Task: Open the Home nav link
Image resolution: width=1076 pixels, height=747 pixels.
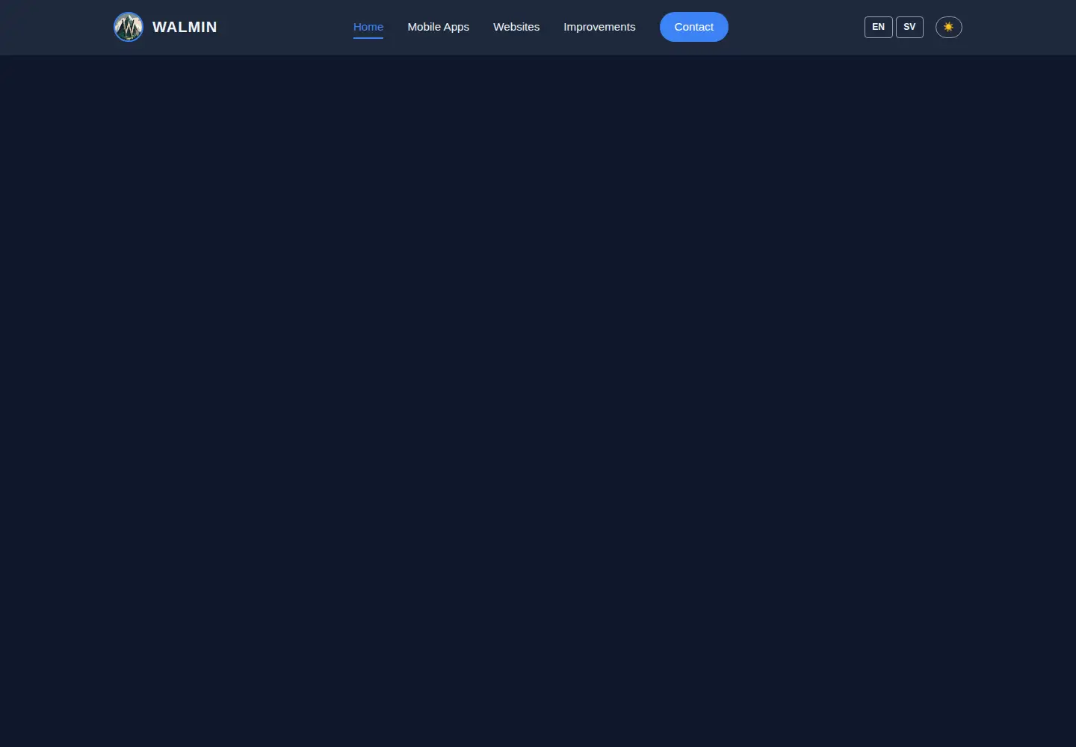Action: 368,27
